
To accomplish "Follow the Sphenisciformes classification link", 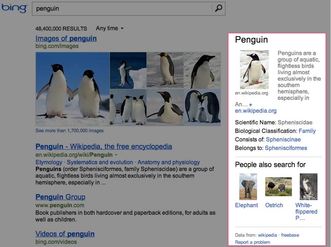I will pos(286,148).
